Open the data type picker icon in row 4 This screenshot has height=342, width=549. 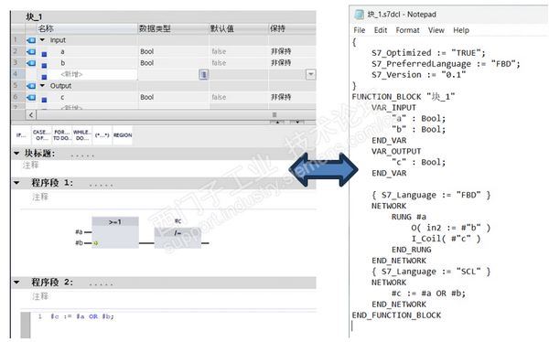pos(204,74)
